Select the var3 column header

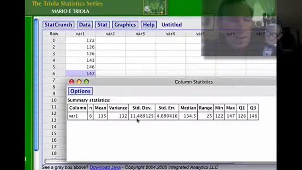click(141, 34)
